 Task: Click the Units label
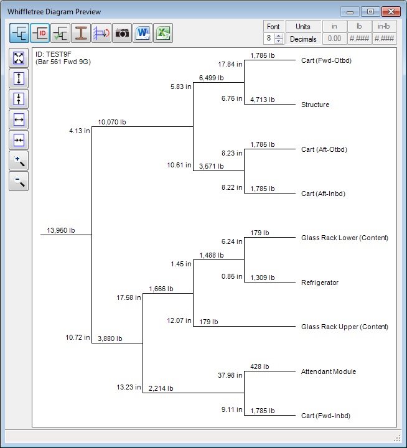point(303,27)
